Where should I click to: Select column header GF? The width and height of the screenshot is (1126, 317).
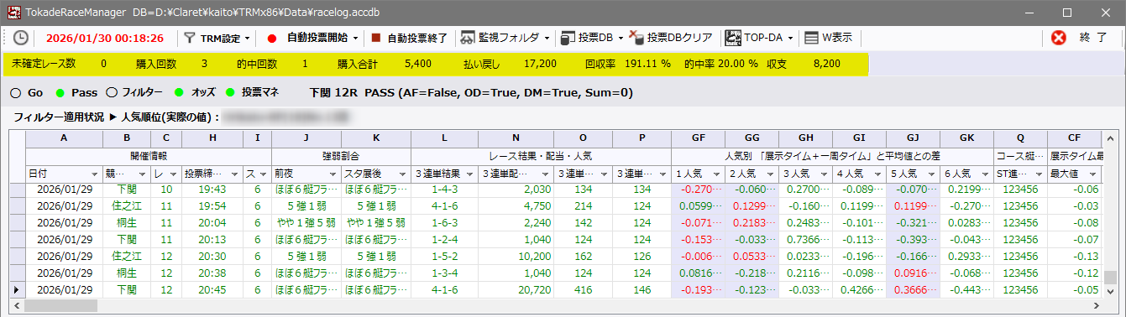tap(698, 138)
